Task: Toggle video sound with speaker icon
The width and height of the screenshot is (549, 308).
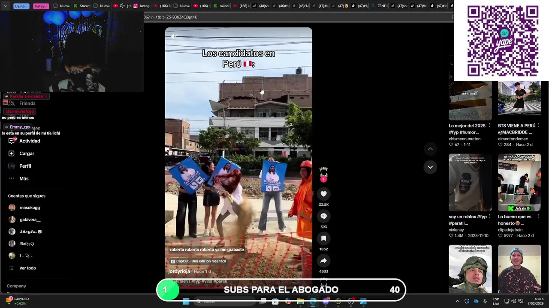Action: coord(174,36)
